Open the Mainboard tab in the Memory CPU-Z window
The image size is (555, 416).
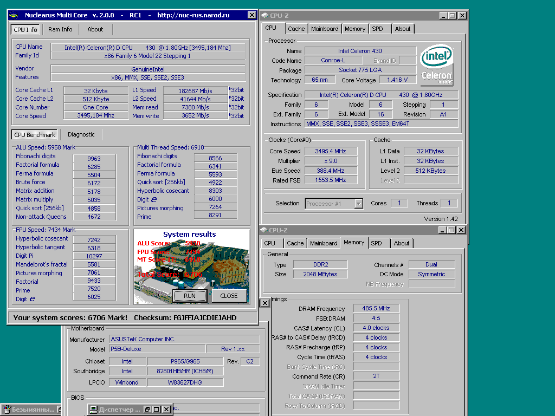point(324,243)
